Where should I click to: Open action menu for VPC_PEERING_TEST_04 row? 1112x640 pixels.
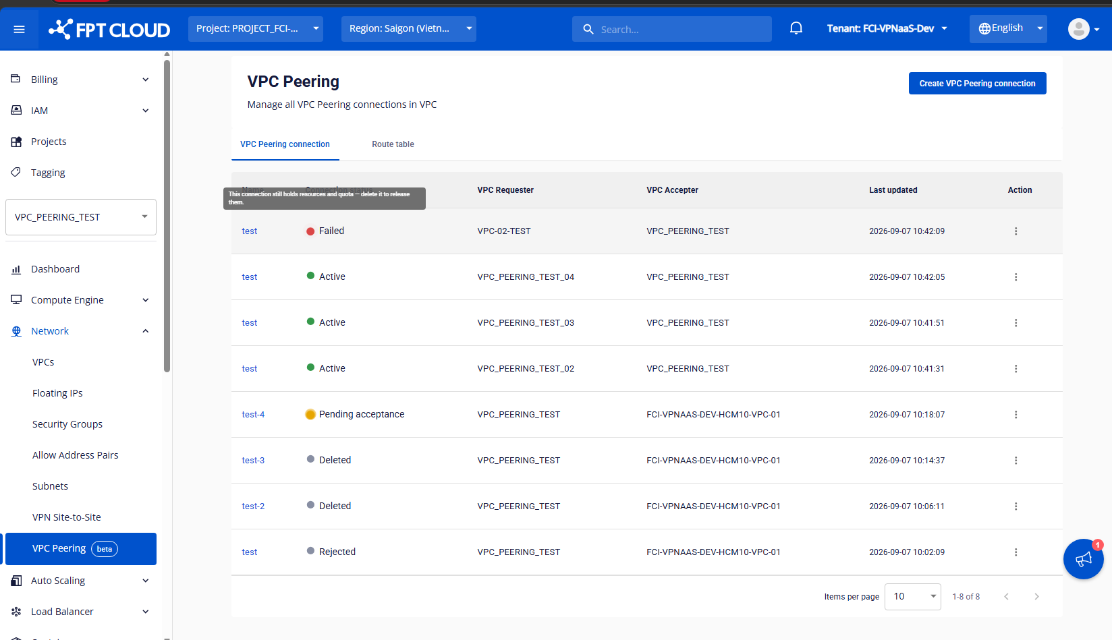(x=1016, y=277)
